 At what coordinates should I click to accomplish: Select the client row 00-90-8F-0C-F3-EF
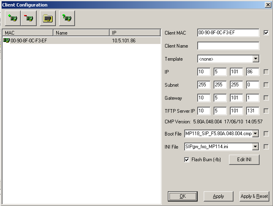tap(29, 41)
